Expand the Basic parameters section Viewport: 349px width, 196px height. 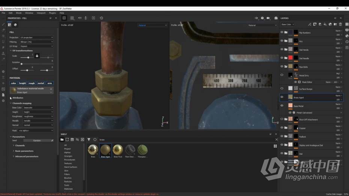coord(14,151)
